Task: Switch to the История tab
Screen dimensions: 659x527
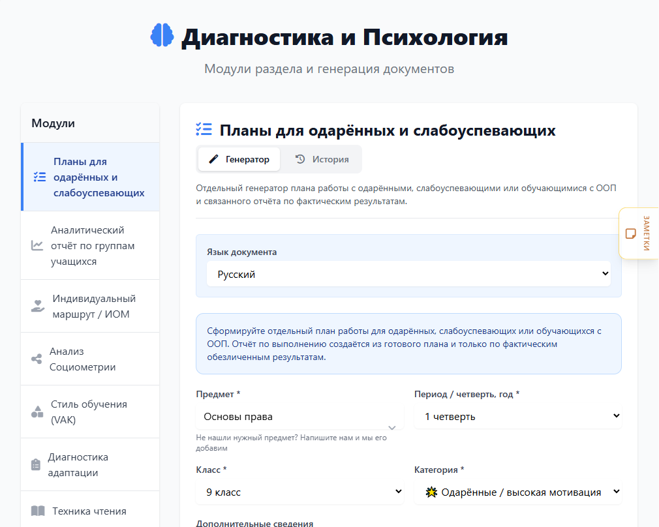Action: (322, 159)
